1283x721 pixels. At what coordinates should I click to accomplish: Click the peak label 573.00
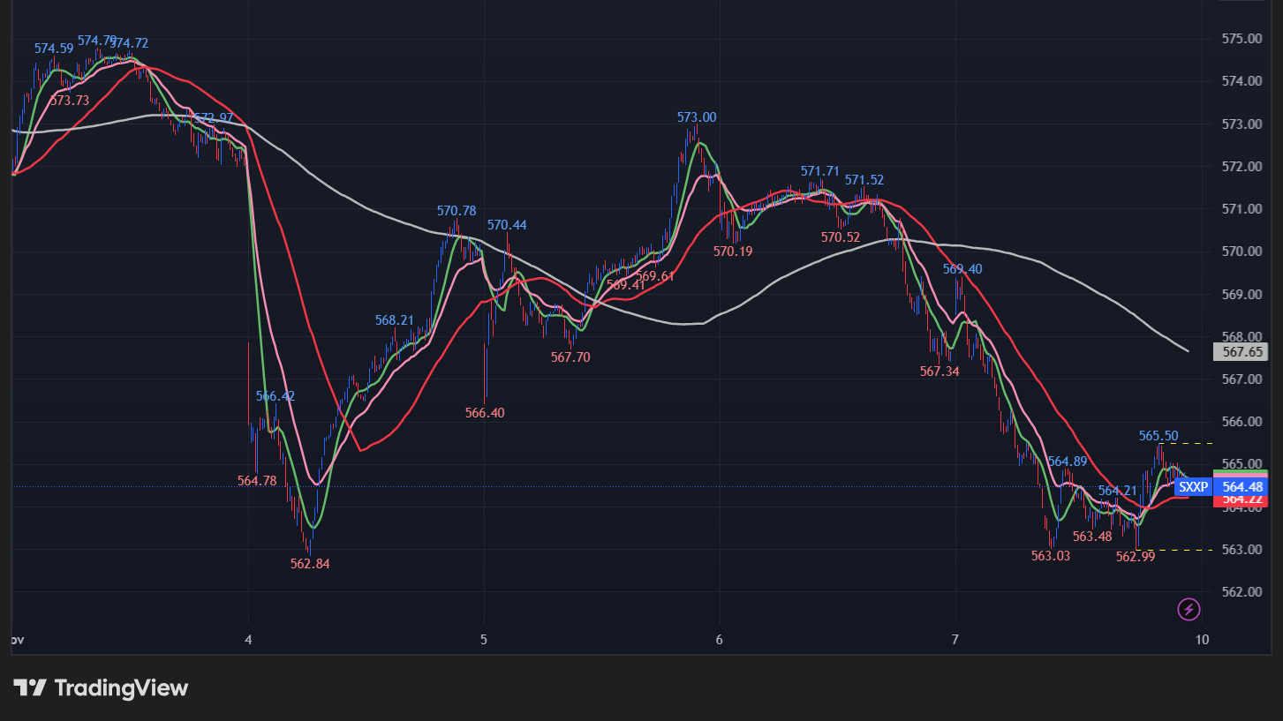pyautogui.click(x=697, y=116)
